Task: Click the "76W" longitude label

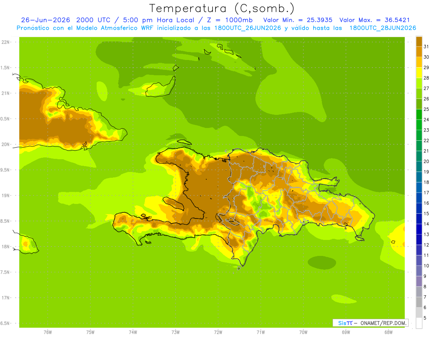Action: click(x=48, y=332)
